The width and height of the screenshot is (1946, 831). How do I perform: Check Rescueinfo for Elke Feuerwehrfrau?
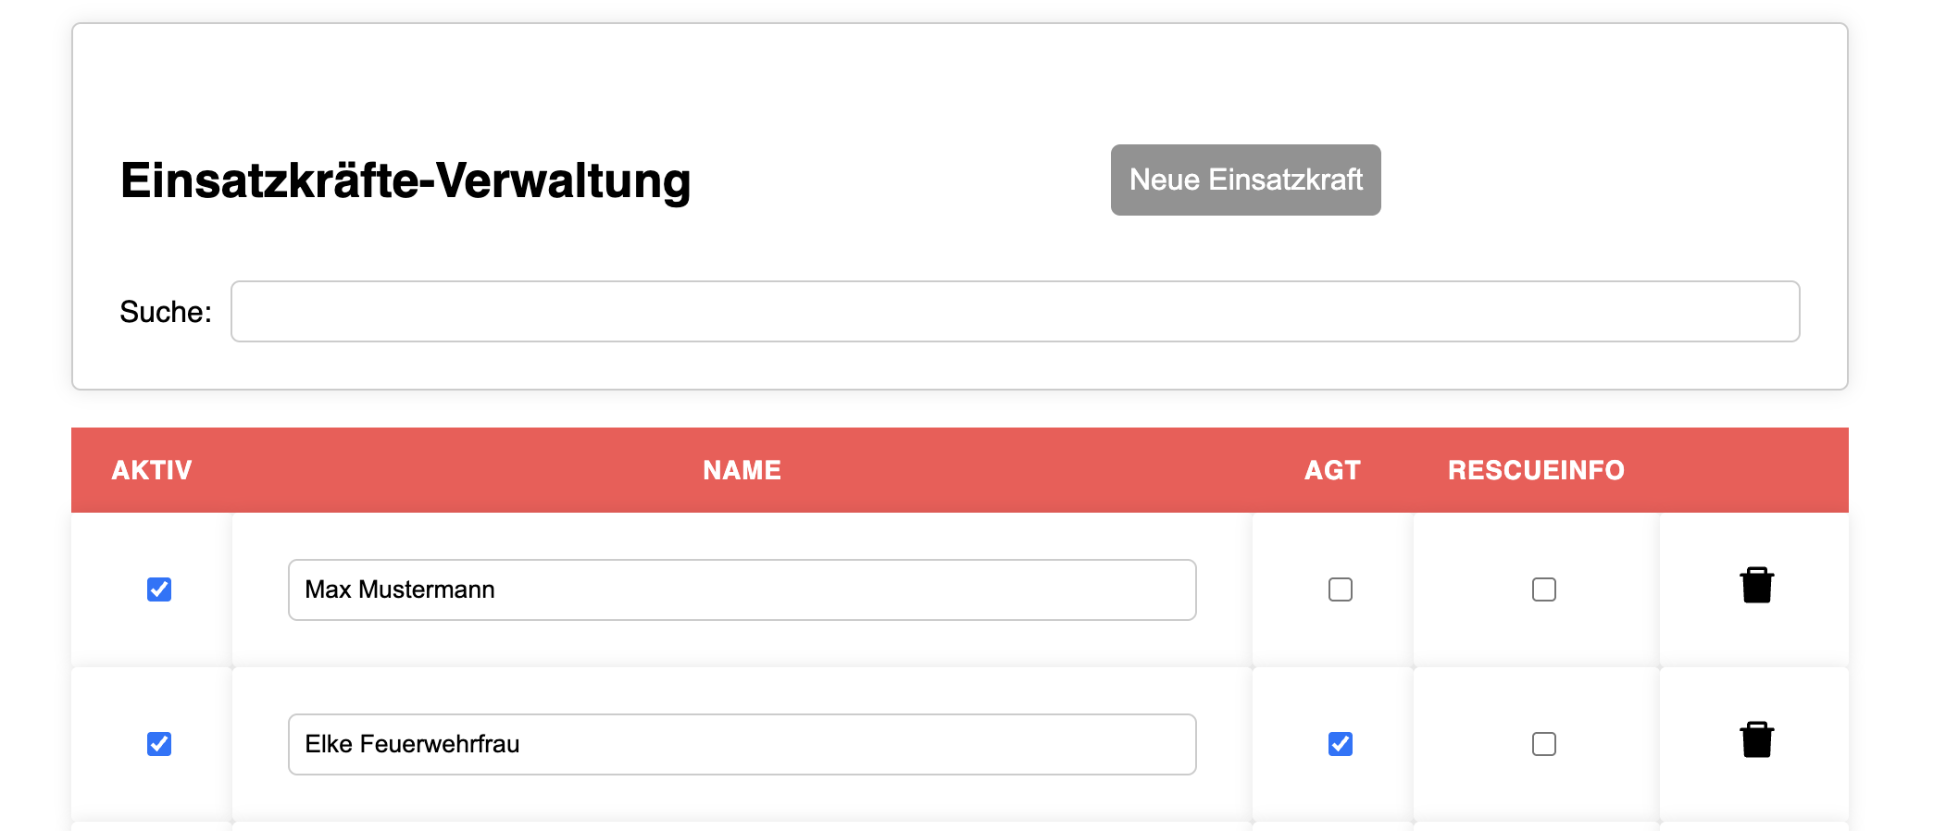tap(1543, 744)
